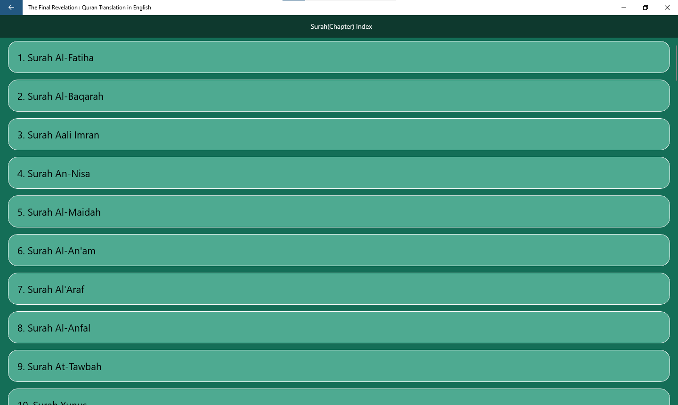678x405 pixels.
Task: Restore down the app window
Action: coord(646,8)
